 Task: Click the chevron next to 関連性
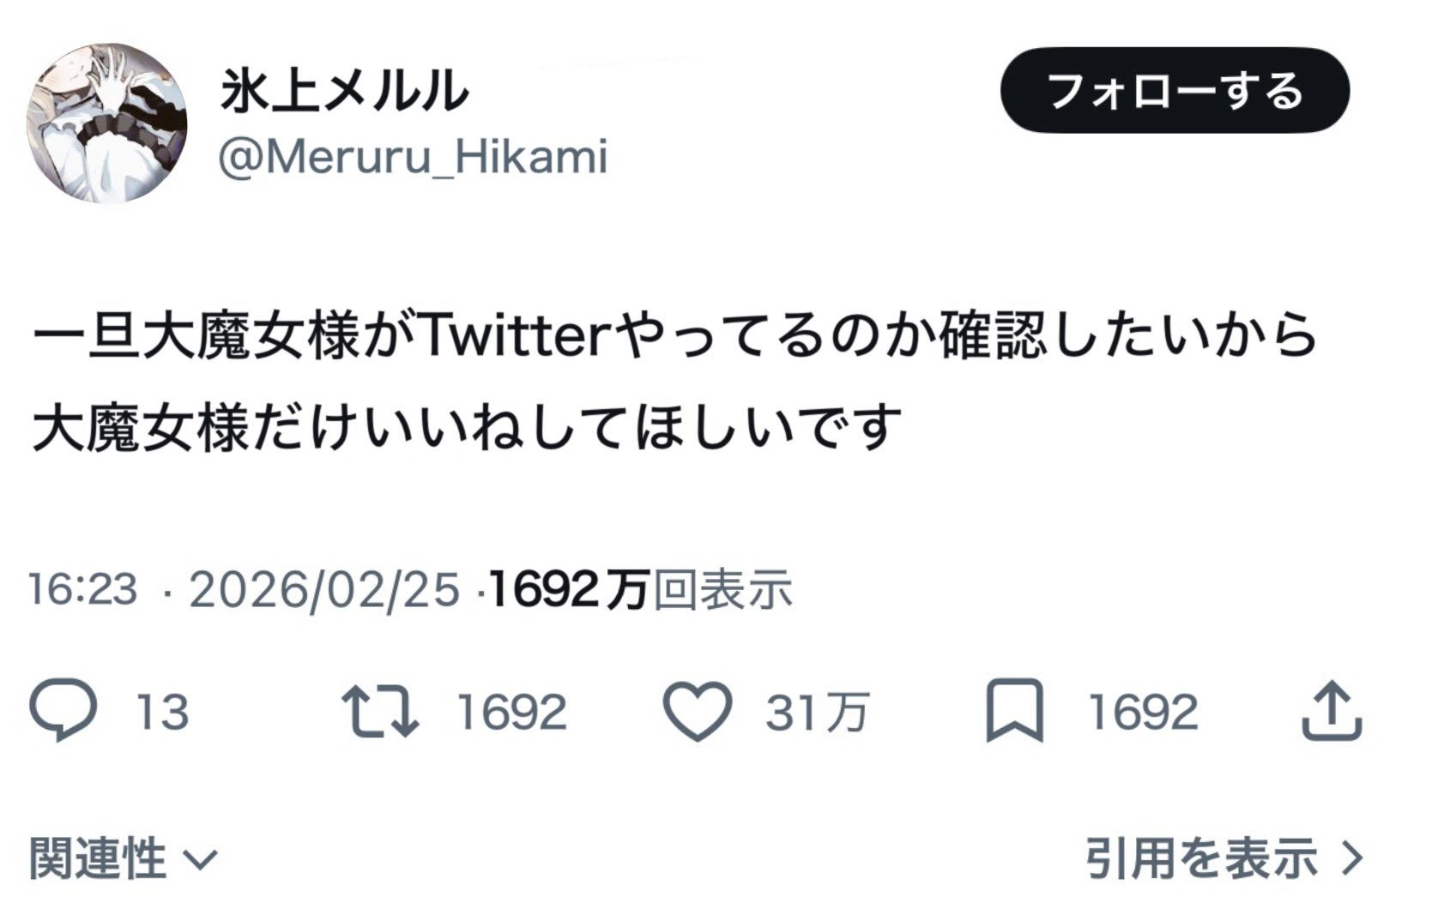[x=202, y=859]
